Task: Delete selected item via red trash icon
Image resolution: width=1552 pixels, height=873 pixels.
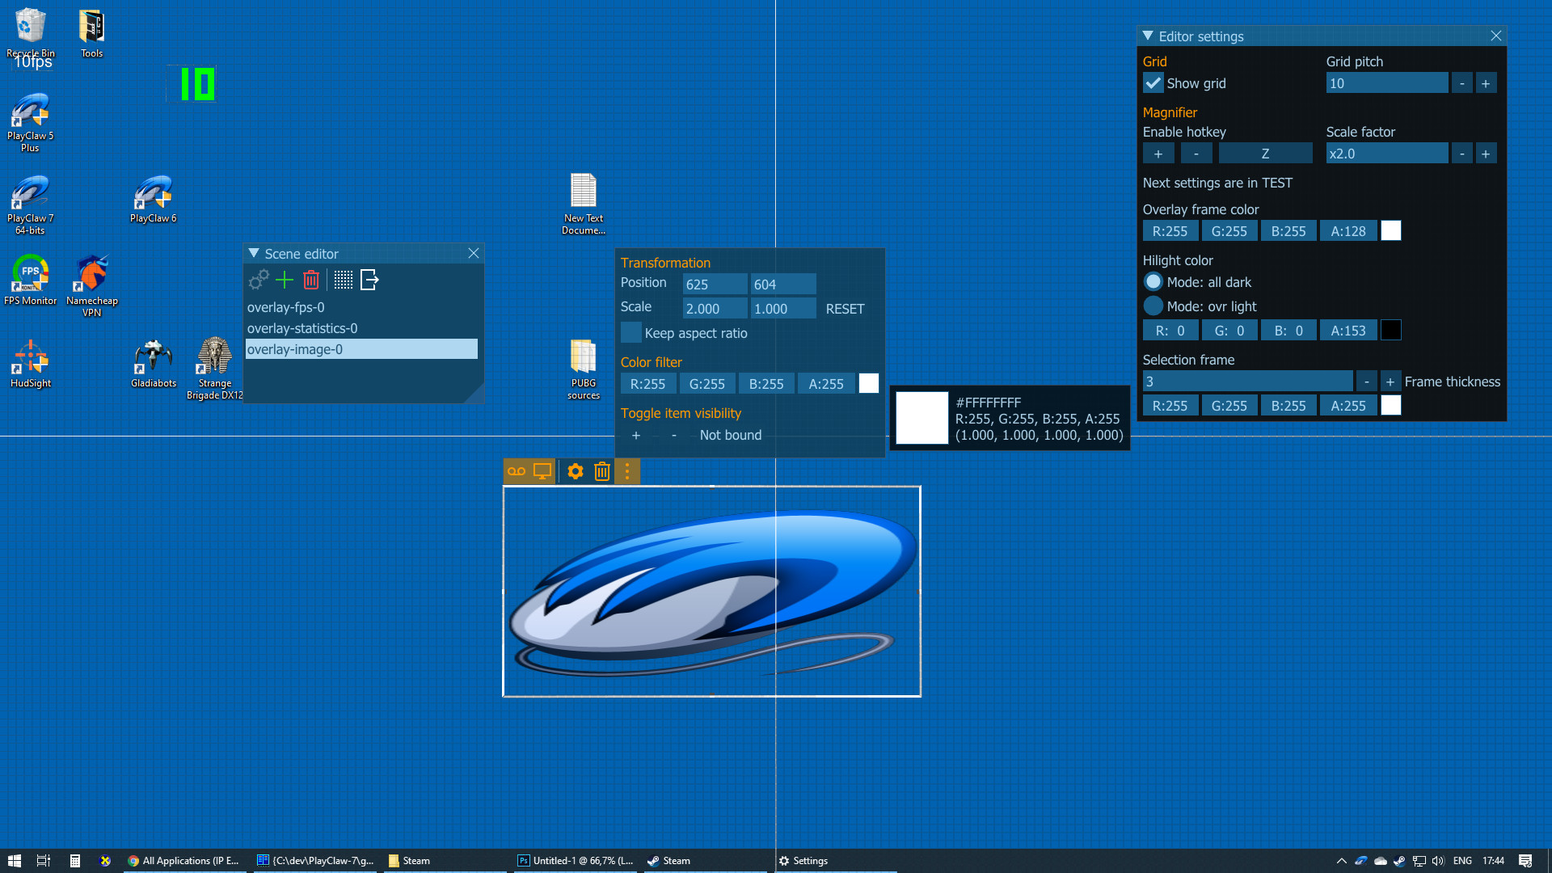Action: (311, 280)
